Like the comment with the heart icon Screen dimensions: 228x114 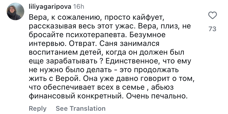click(213, 15)
